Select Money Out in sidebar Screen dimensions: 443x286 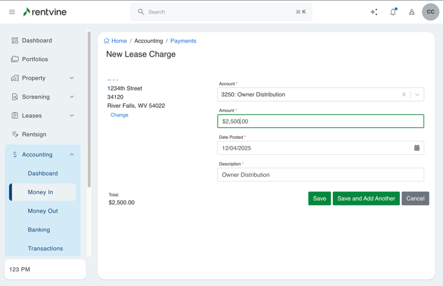coord(42,211)
